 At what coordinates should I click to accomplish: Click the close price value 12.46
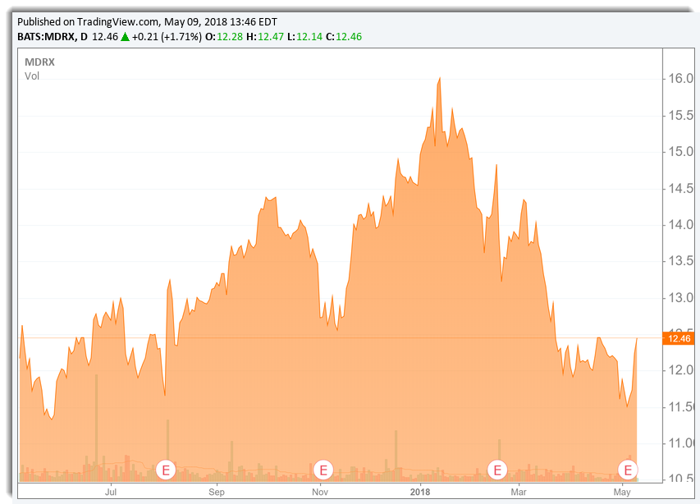[349, 36]
